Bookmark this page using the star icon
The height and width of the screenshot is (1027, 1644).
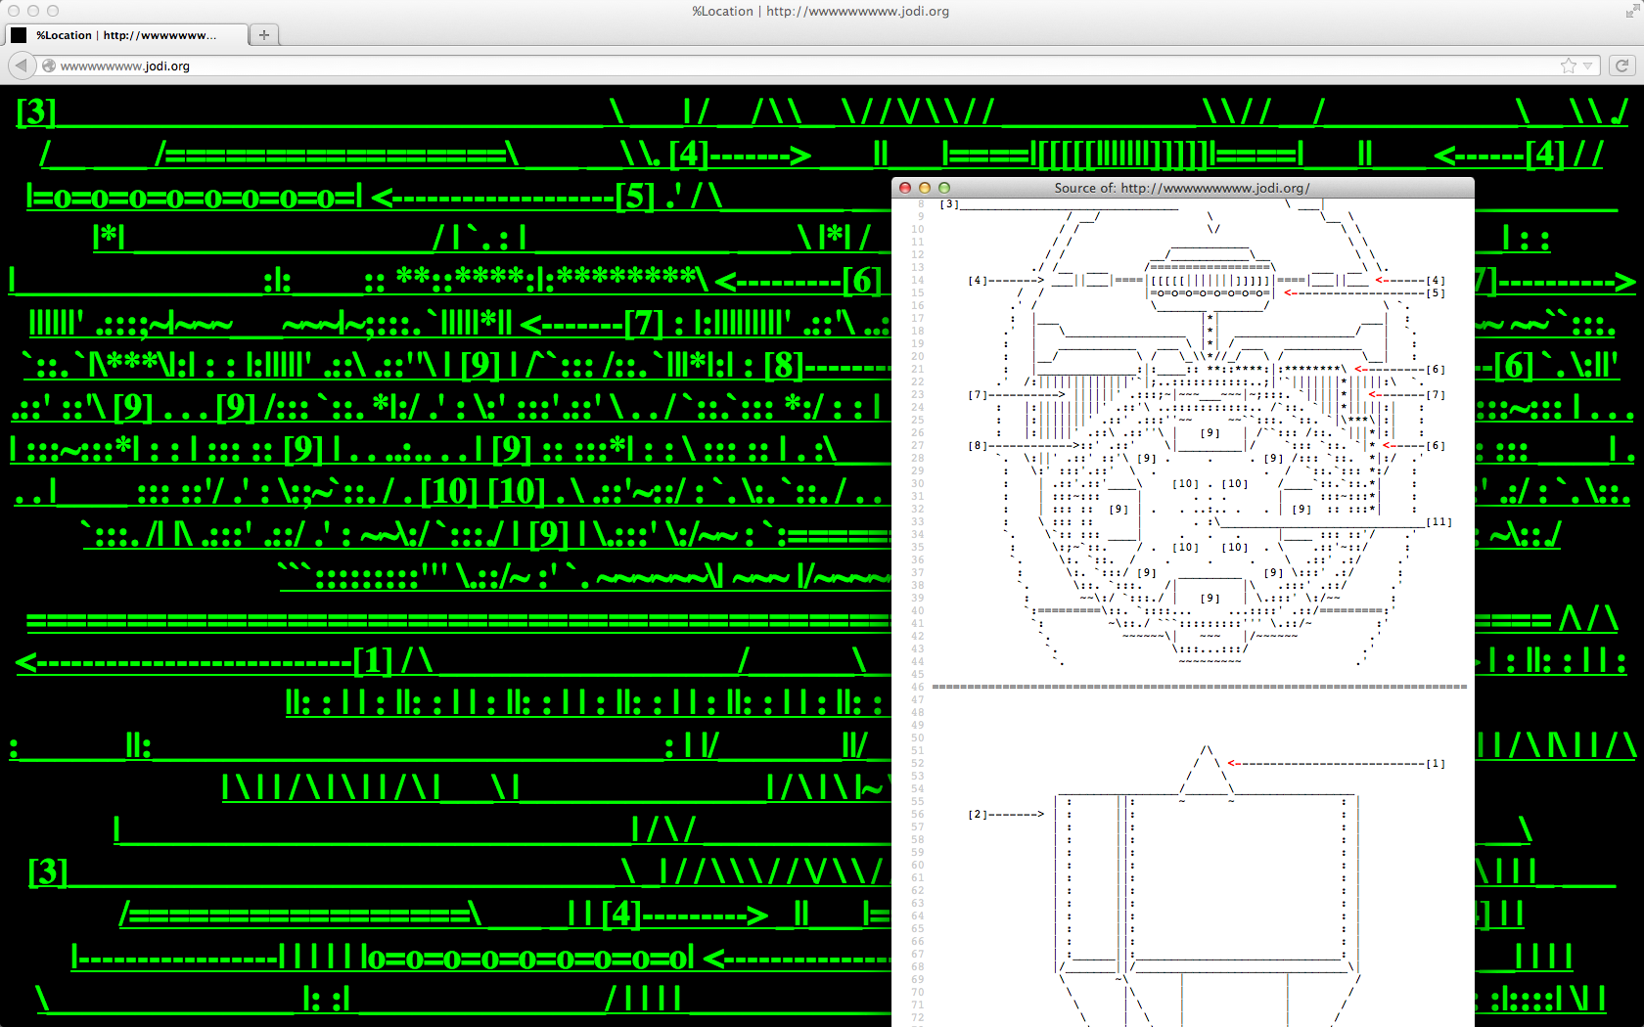pyautogui.click(x=1569, y=66)
